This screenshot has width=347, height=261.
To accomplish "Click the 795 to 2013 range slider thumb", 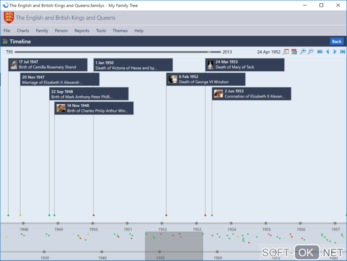I will coord(209,52).
